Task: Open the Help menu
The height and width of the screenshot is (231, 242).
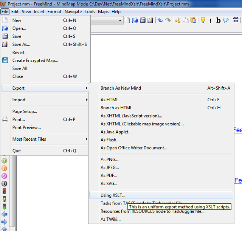Action: pyautogui.click(x=116, y=12)
